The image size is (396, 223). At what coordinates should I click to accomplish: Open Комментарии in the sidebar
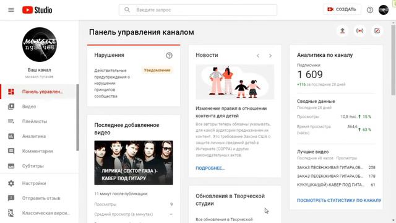tap(38, 151)
